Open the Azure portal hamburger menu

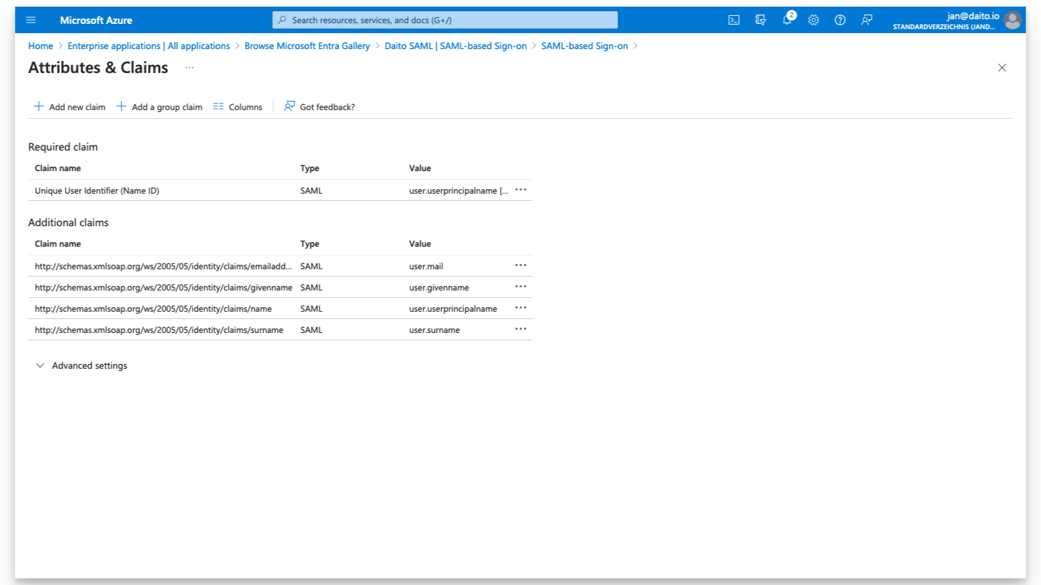pyautogui.click(x=31, y=20)
